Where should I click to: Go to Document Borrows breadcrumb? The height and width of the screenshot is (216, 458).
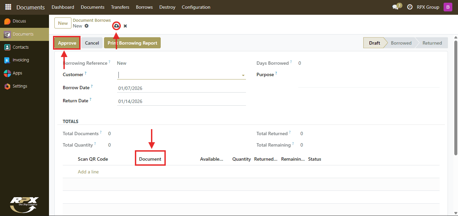[92, 20]
